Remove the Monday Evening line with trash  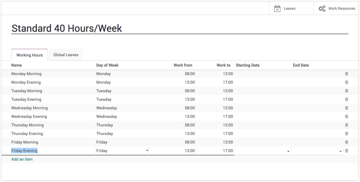tap(346, 82)
